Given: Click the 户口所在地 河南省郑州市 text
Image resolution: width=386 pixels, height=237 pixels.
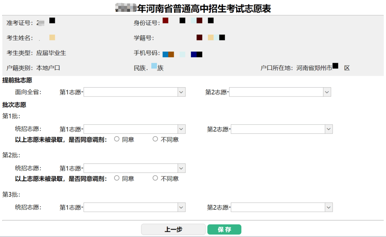Looking at the screenshot, I should 314,68.
